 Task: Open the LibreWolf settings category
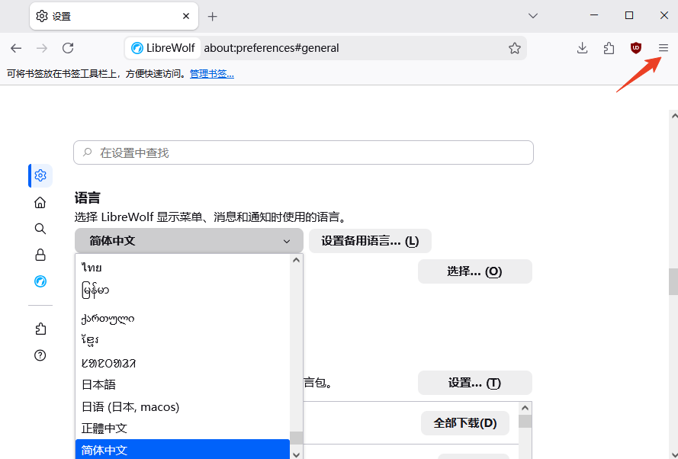[40, 281]
